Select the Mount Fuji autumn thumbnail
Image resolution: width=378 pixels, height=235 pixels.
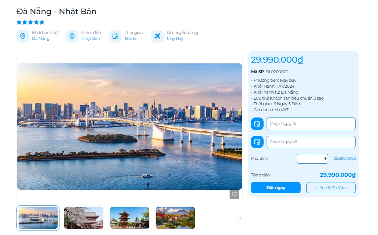(x=175, y=218)
